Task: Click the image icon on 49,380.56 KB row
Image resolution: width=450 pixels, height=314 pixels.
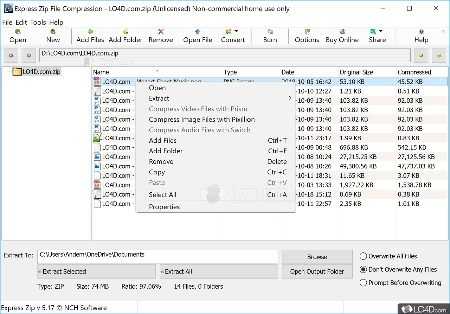Action: 97,166
